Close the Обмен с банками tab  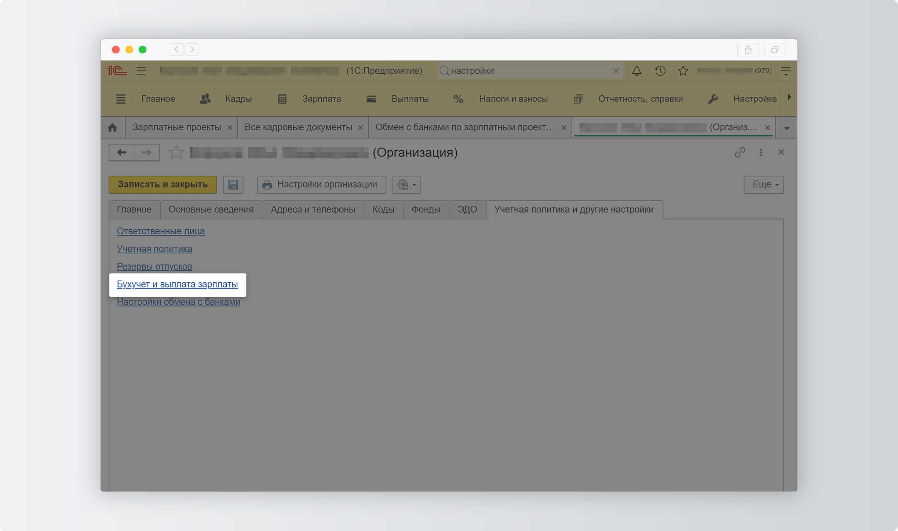564,127
